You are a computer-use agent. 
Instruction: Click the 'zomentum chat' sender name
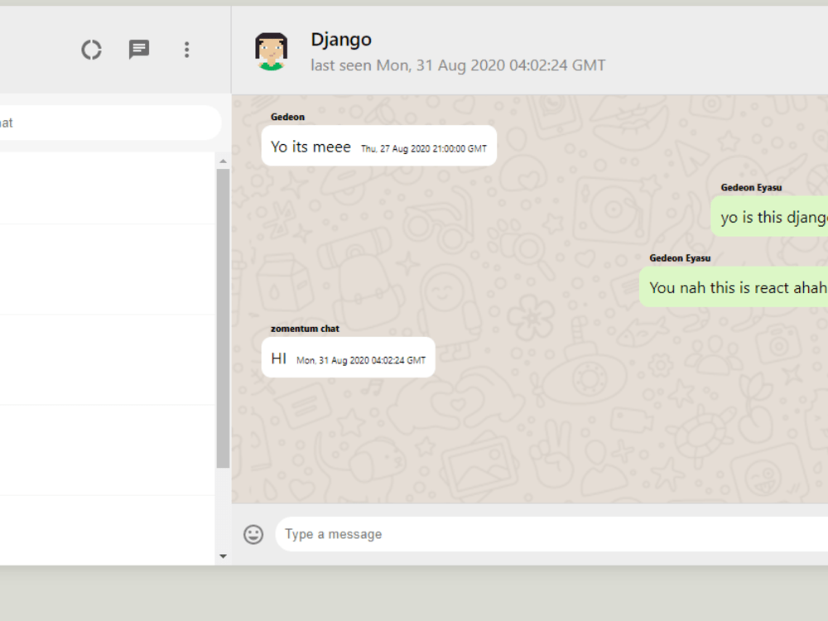(x=305, y=329)
